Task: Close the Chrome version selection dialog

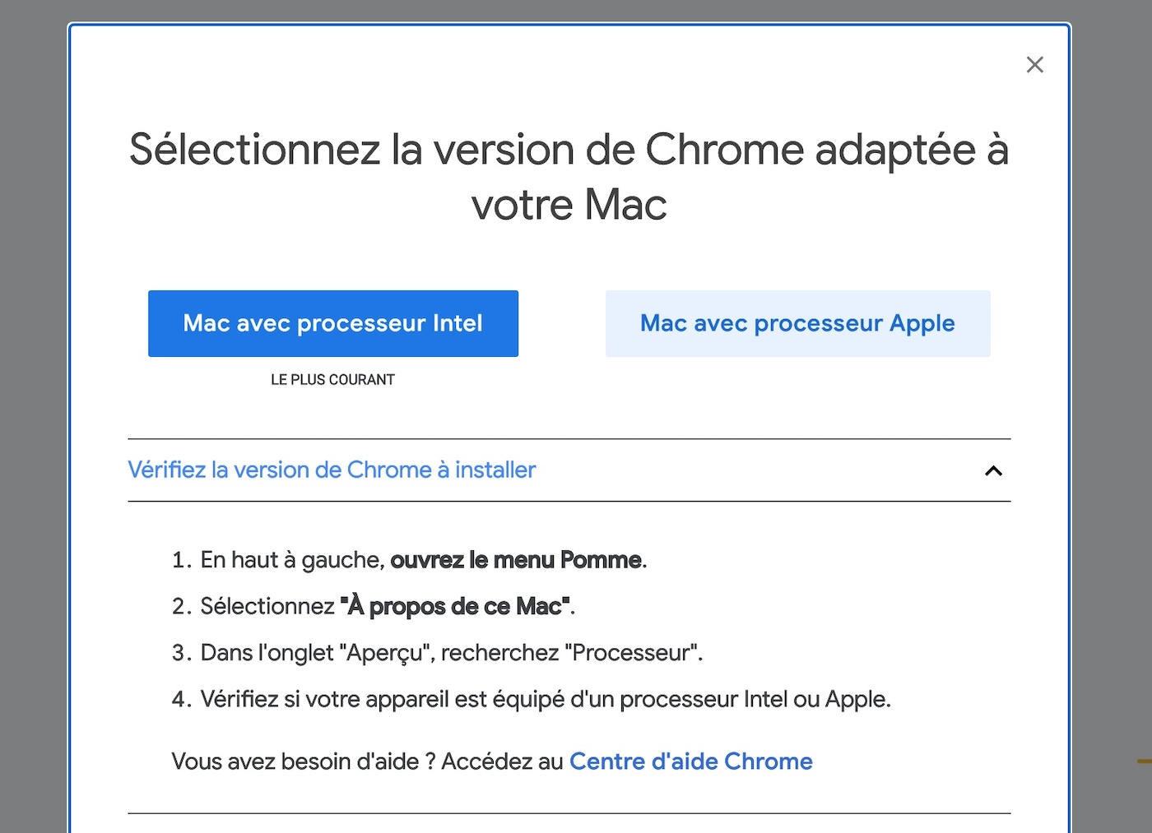Action: tap(1034, 65)
